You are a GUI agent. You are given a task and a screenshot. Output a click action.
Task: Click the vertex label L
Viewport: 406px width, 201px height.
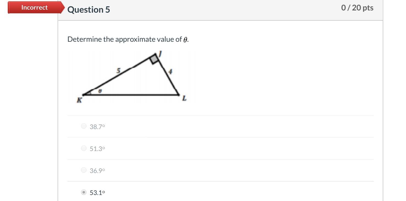[x=184, y=98]
